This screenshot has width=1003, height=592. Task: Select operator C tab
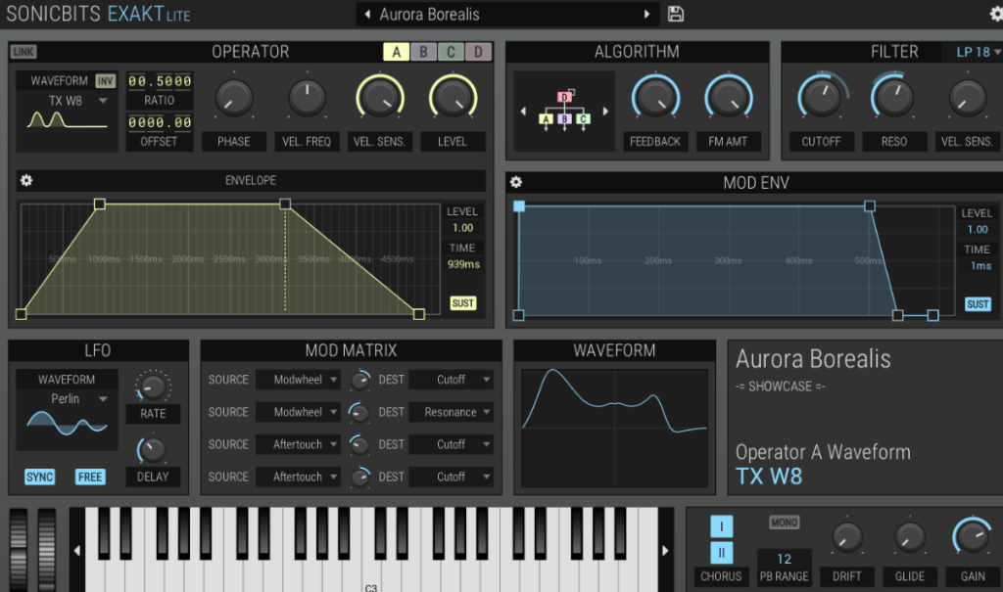click(x=451, y=52)
